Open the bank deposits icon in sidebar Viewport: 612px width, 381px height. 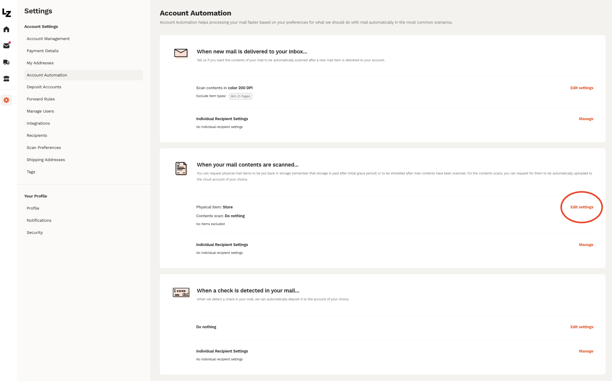tap(6, 78)
